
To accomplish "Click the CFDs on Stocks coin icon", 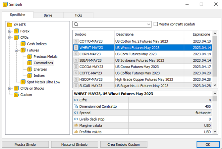I will [x=16, y=88].
